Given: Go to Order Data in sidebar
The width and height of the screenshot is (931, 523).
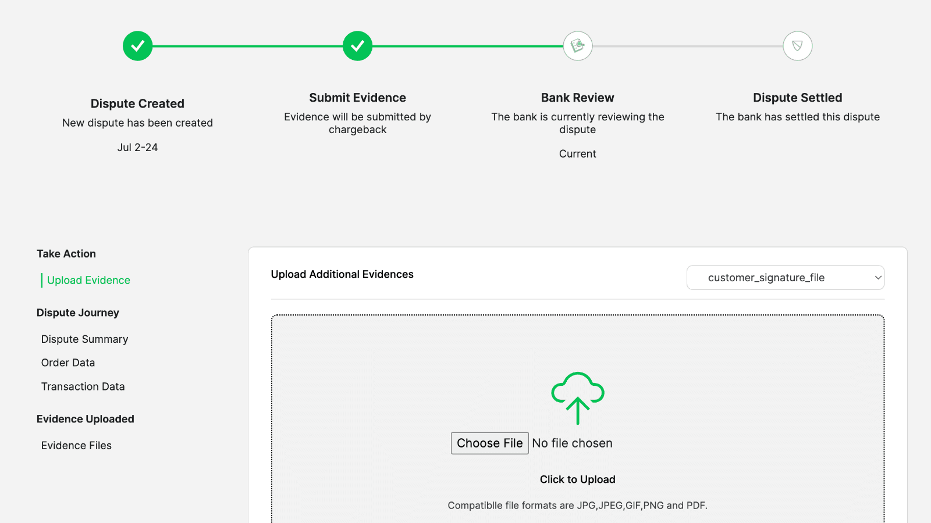Looking at the screenshot, I should 68,363.
